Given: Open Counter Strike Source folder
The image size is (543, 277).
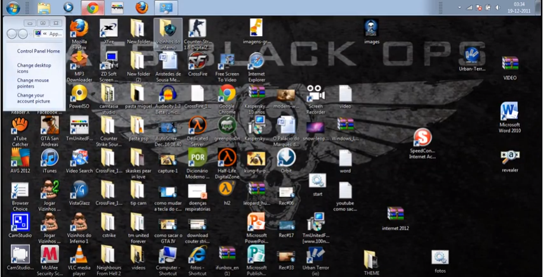Looking at the screenshot, I should point(108,132).
